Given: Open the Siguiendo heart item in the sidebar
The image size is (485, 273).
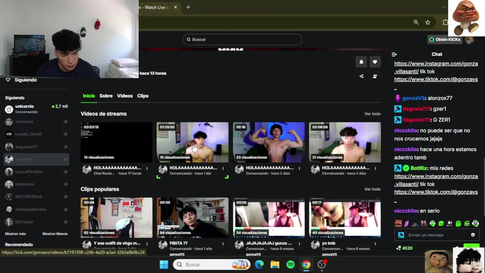Looking at the screenshot, I should coord(21,80).
